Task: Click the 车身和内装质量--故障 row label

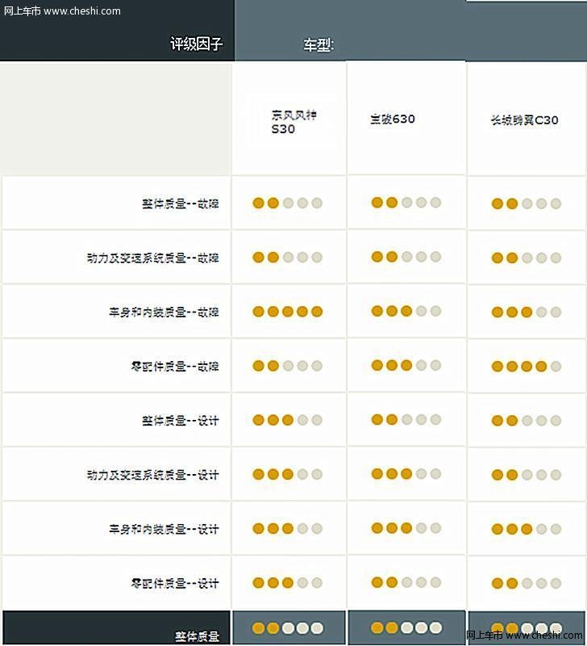Action: click(x=164, y=312)
